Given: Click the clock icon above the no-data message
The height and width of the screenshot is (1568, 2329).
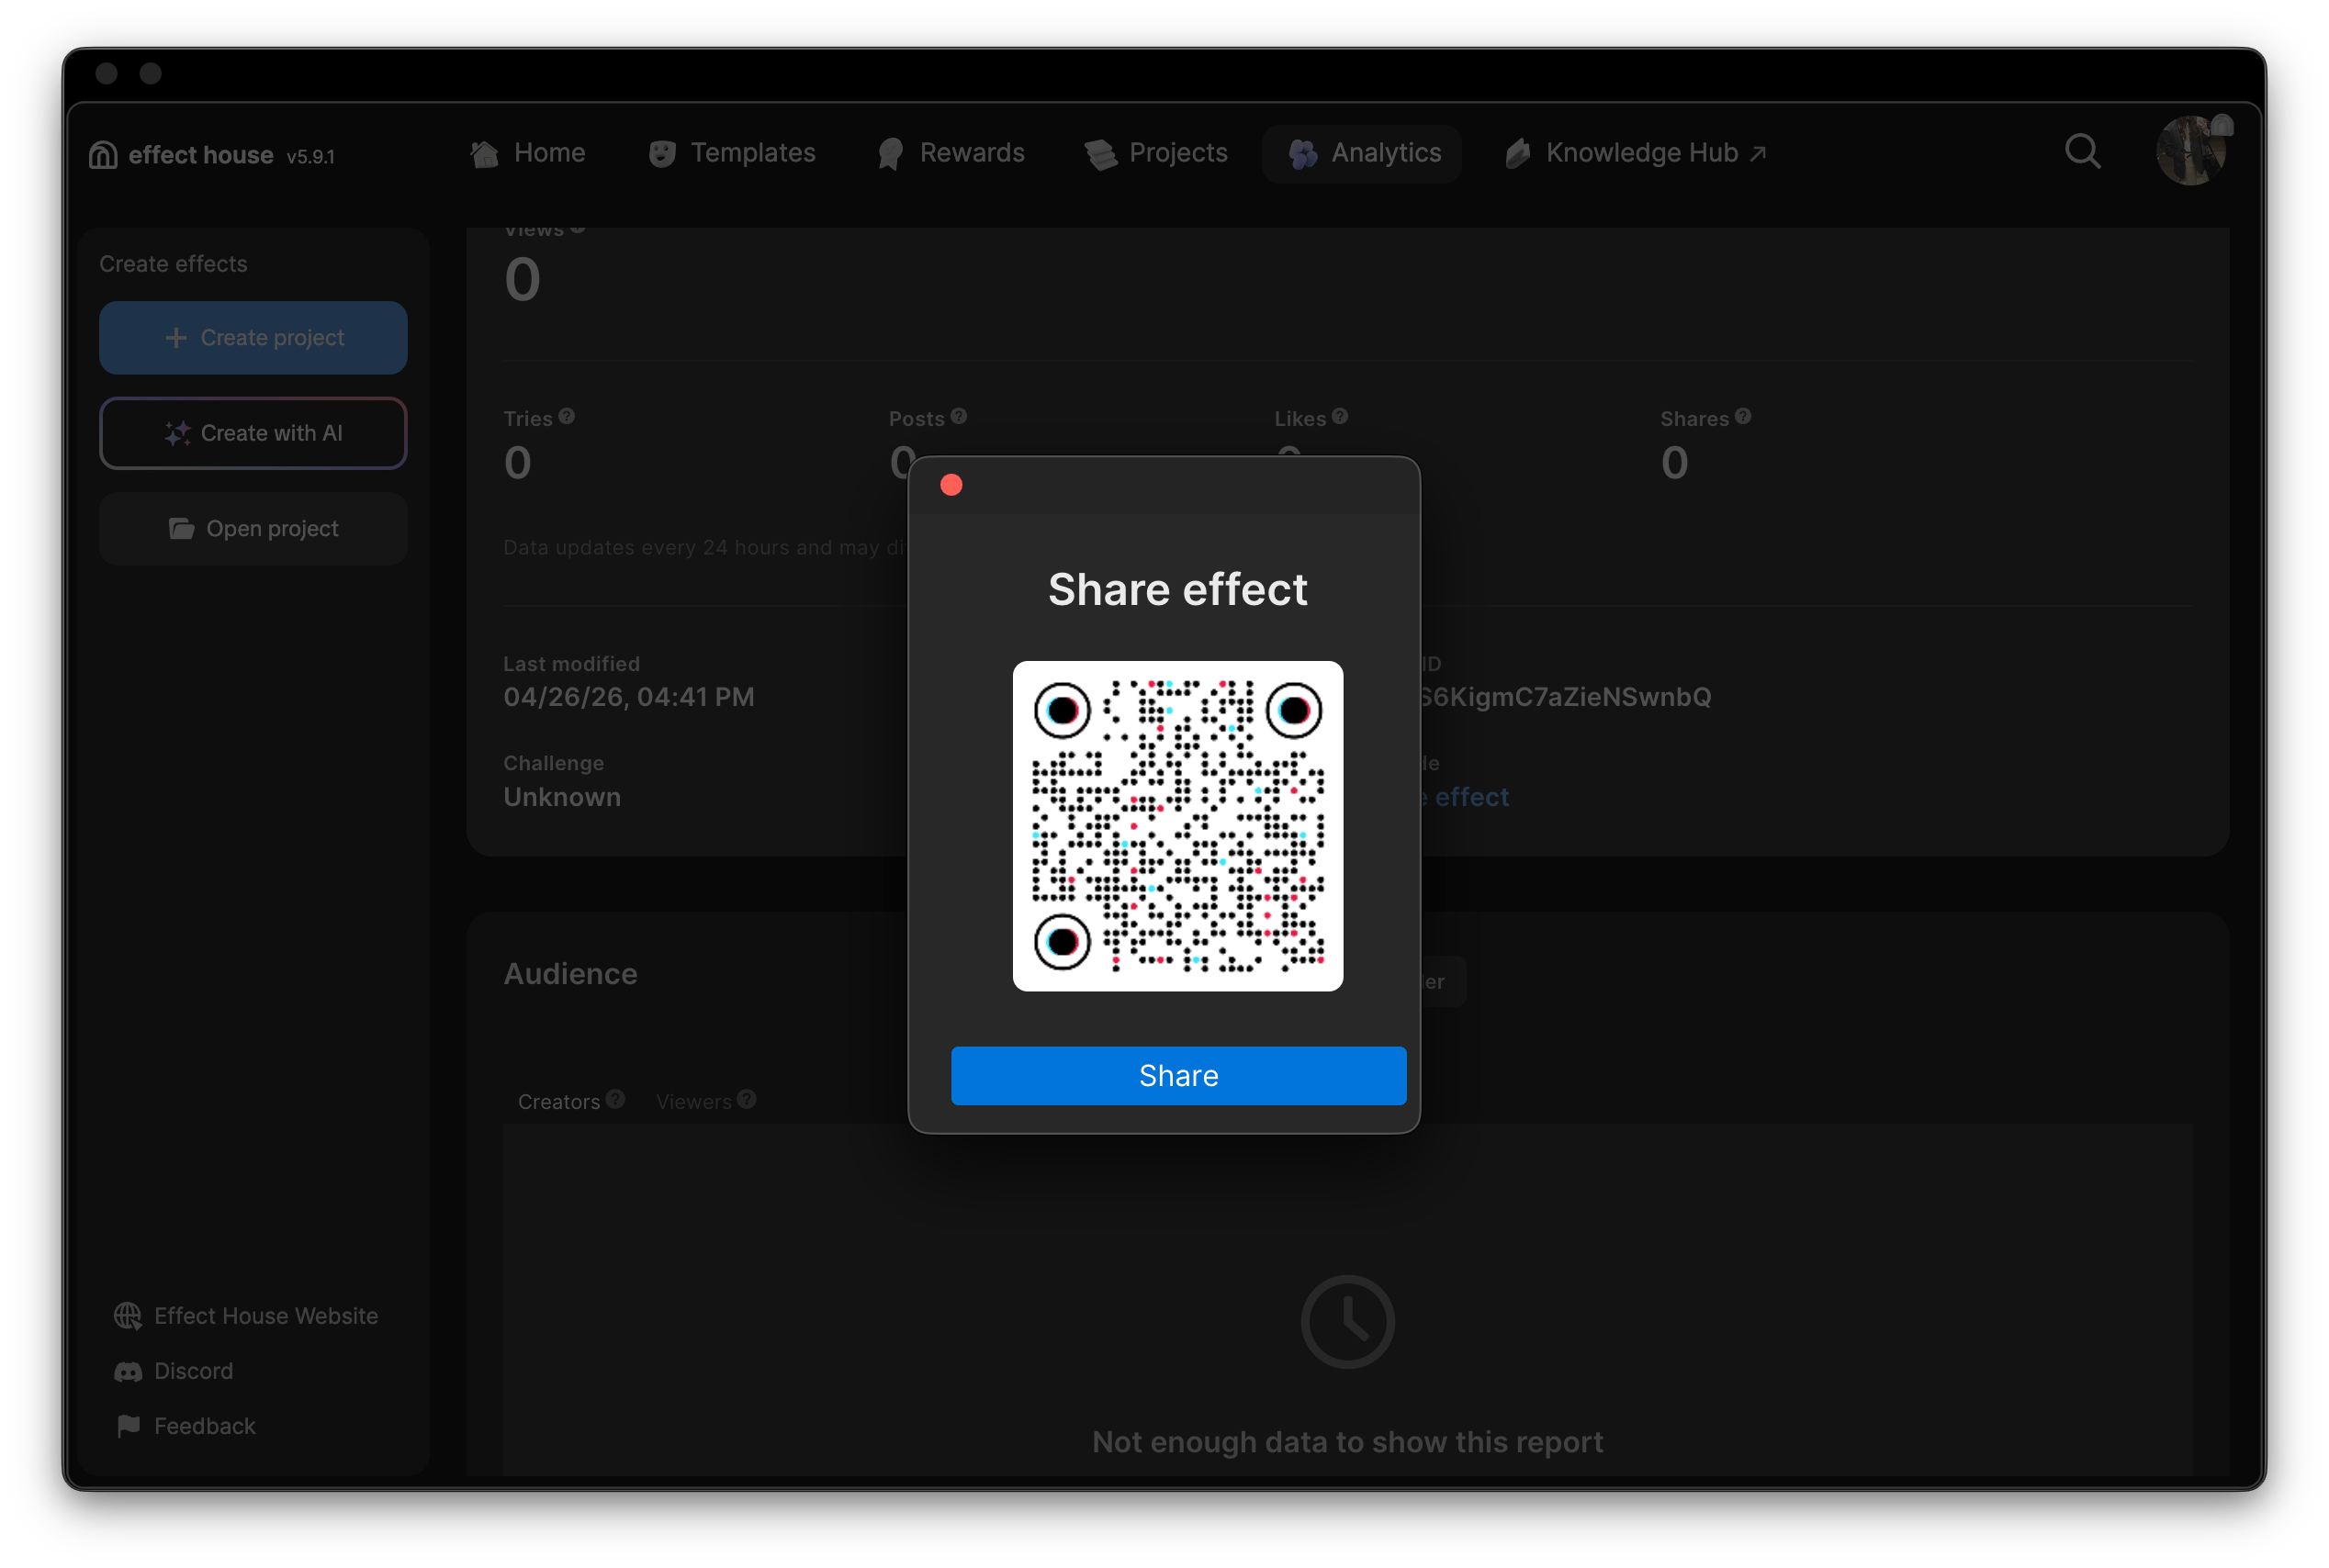Looking at the screenshot, I should 1347,1322.
